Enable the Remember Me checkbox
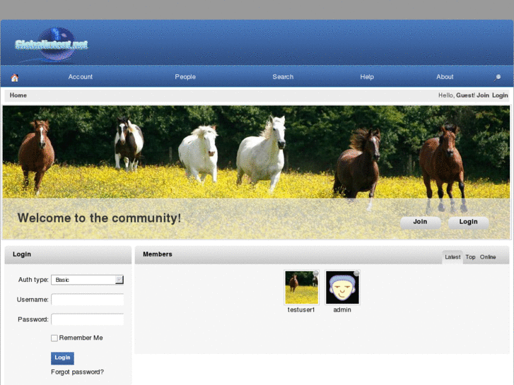This screenshot has height=385, width=514. 54,338
